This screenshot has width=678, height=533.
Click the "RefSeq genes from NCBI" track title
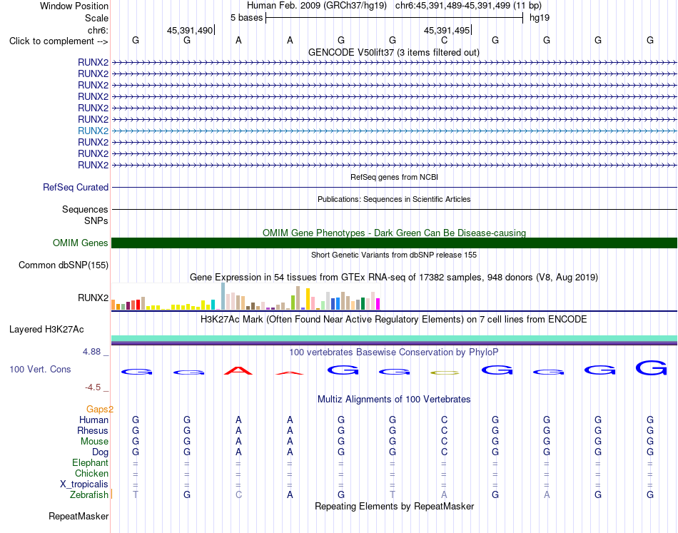point(394,177)
